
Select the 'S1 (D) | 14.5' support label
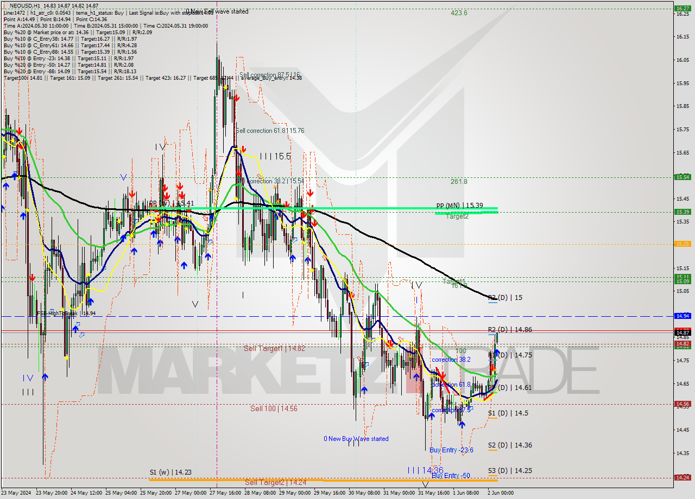tap(508, 413)
